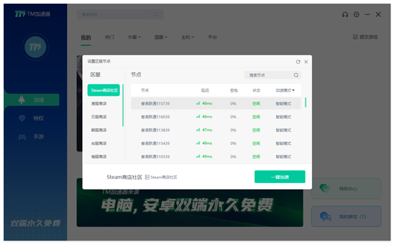The image size is (394, 244).
Task: Switch to the 平台 tab
Action: click(x=212, y=37)
